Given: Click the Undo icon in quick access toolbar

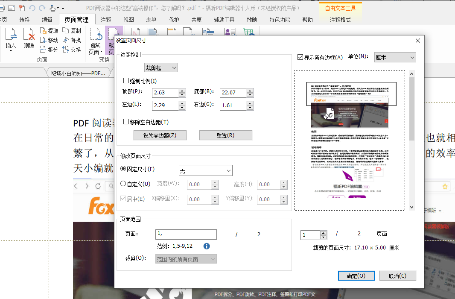Looking at the screenshot, I should [32, 8].
